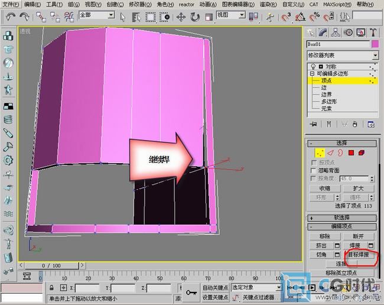
Task: Open the 修改器(O) menu
Action: (x=141, y=4)
